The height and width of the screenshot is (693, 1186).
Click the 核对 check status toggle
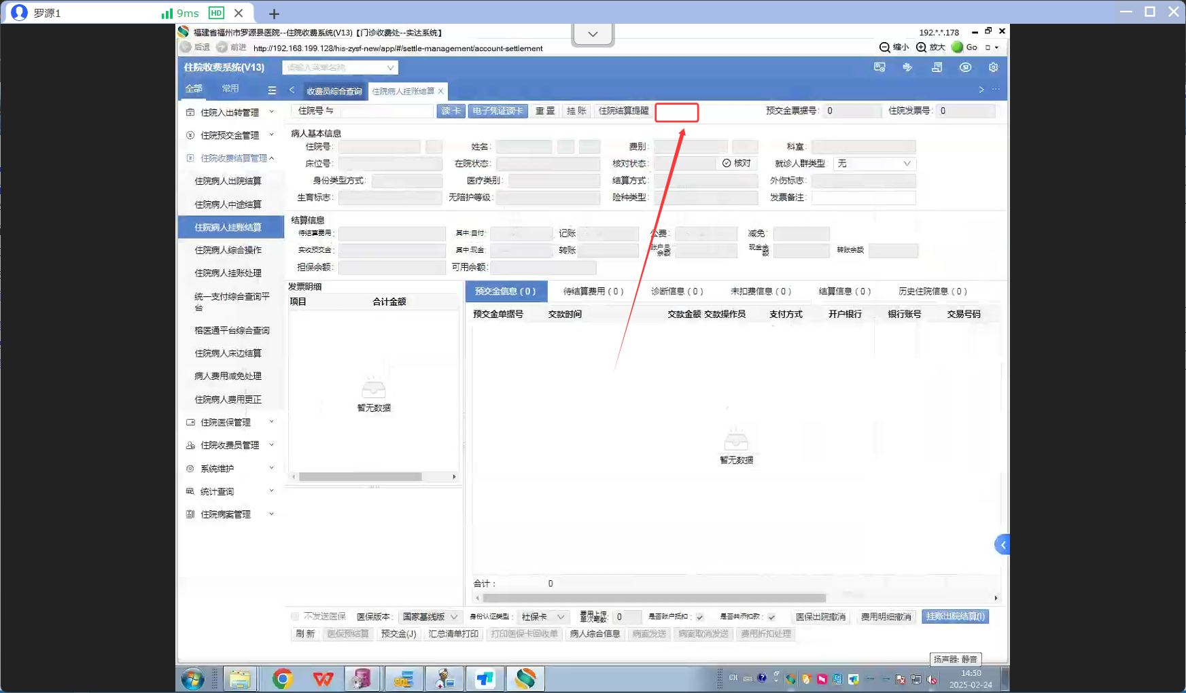[x=737, y=163]
